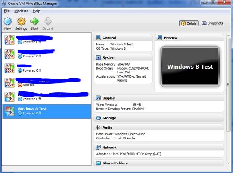Screen dimensions: 233x173
Task: Click the Display section icon
Action: (x=98, y=98)
